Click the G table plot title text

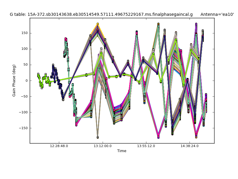point(101,14)
